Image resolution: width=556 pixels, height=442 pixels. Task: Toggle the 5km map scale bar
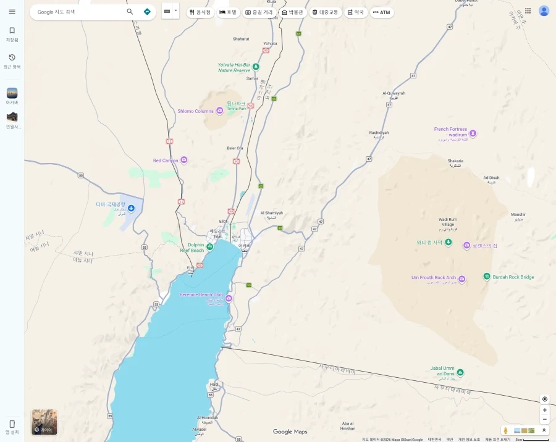[532, 440]
